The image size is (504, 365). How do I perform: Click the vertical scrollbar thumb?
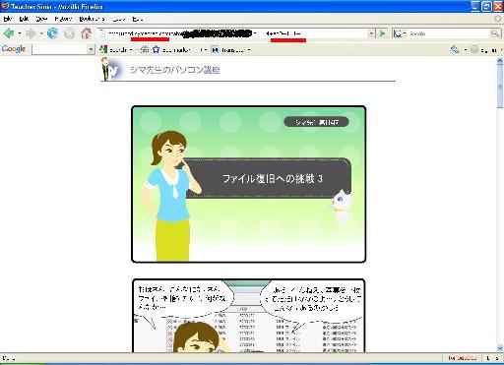[500, 87]
